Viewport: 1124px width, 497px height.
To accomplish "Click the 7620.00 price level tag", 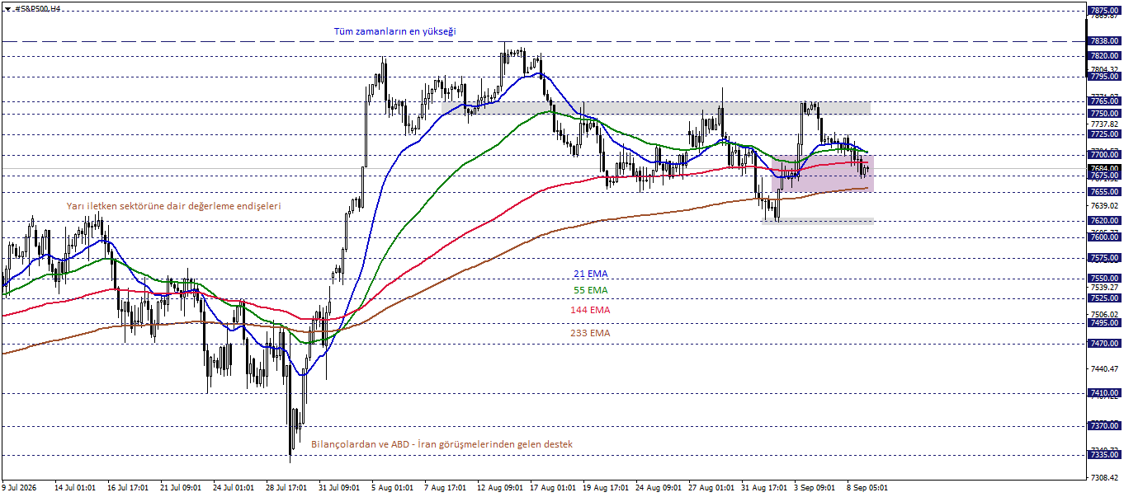I will click(x=1104, y=221).
